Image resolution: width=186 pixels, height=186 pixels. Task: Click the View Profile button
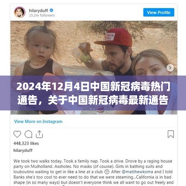[158, 12]
